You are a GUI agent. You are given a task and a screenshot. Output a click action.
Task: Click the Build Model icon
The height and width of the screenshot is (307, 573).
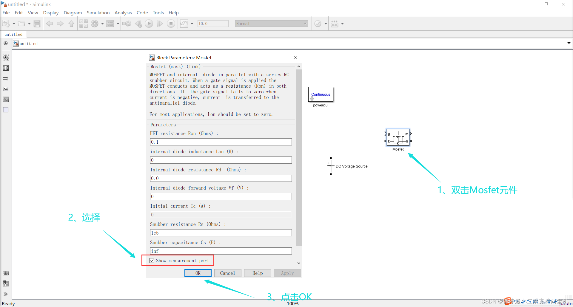pos(335,24)
